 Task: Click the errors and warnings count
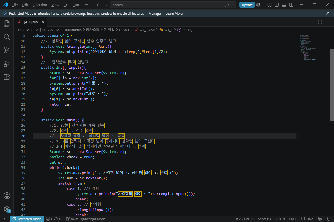pyautogui.click(x=54, y=219)
